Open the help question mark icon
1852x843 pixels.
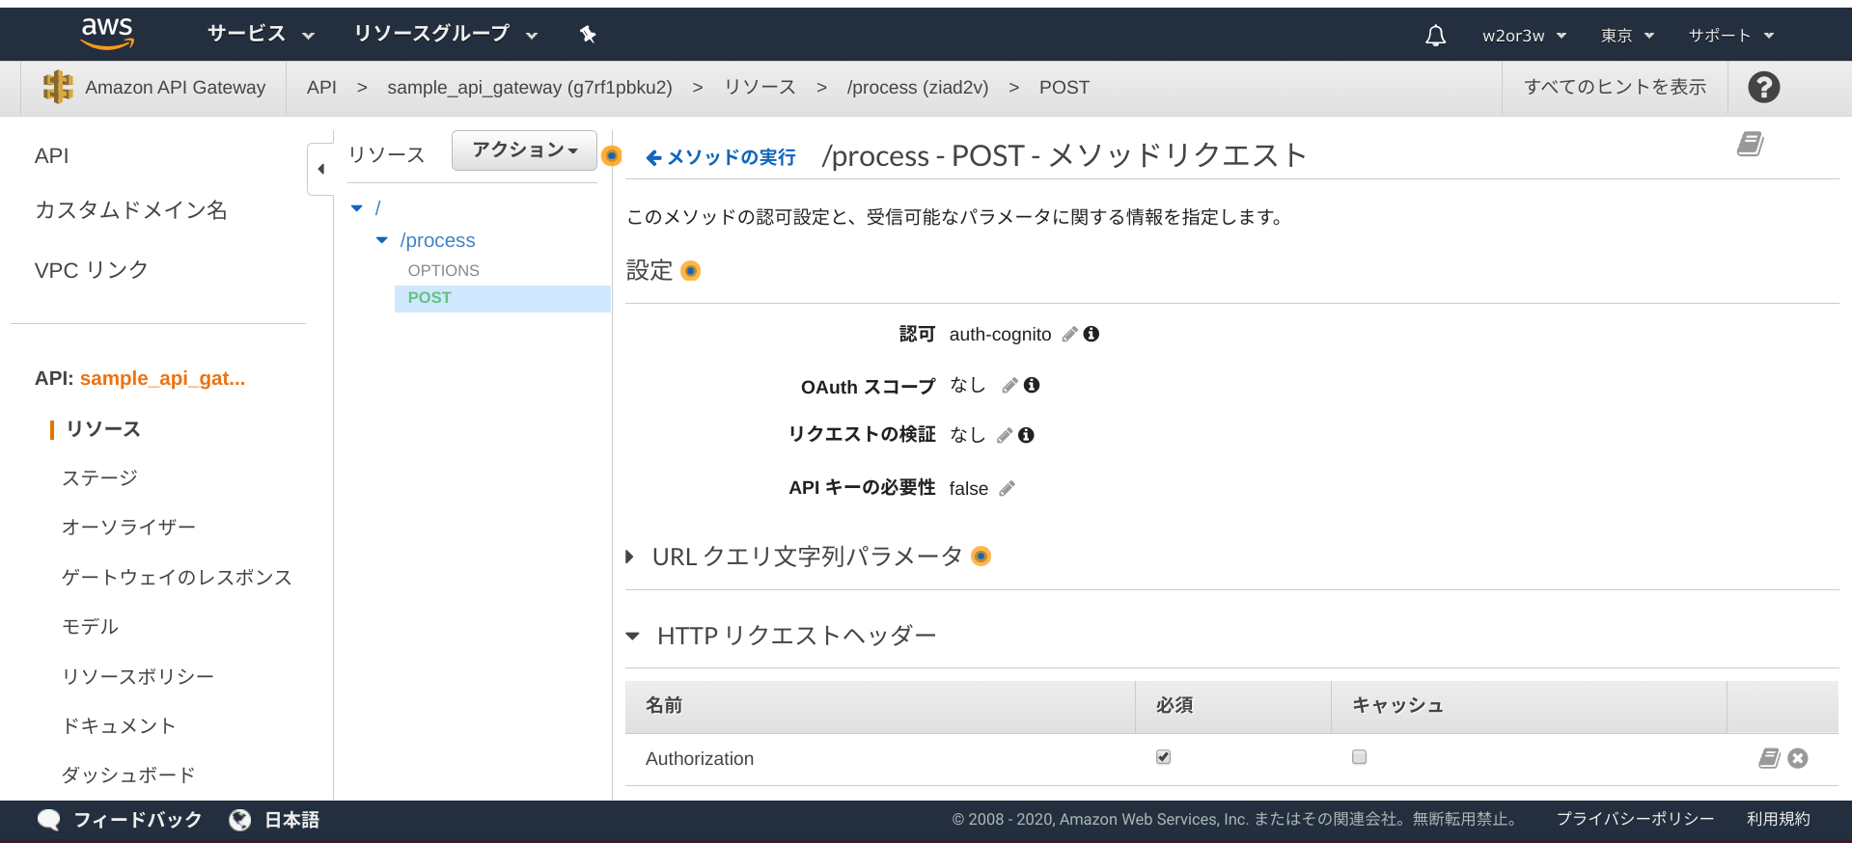[1763, 88]
